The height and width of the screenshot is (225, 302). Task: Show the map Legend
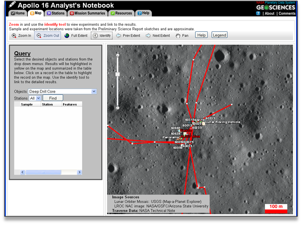(x=219, y=35)
